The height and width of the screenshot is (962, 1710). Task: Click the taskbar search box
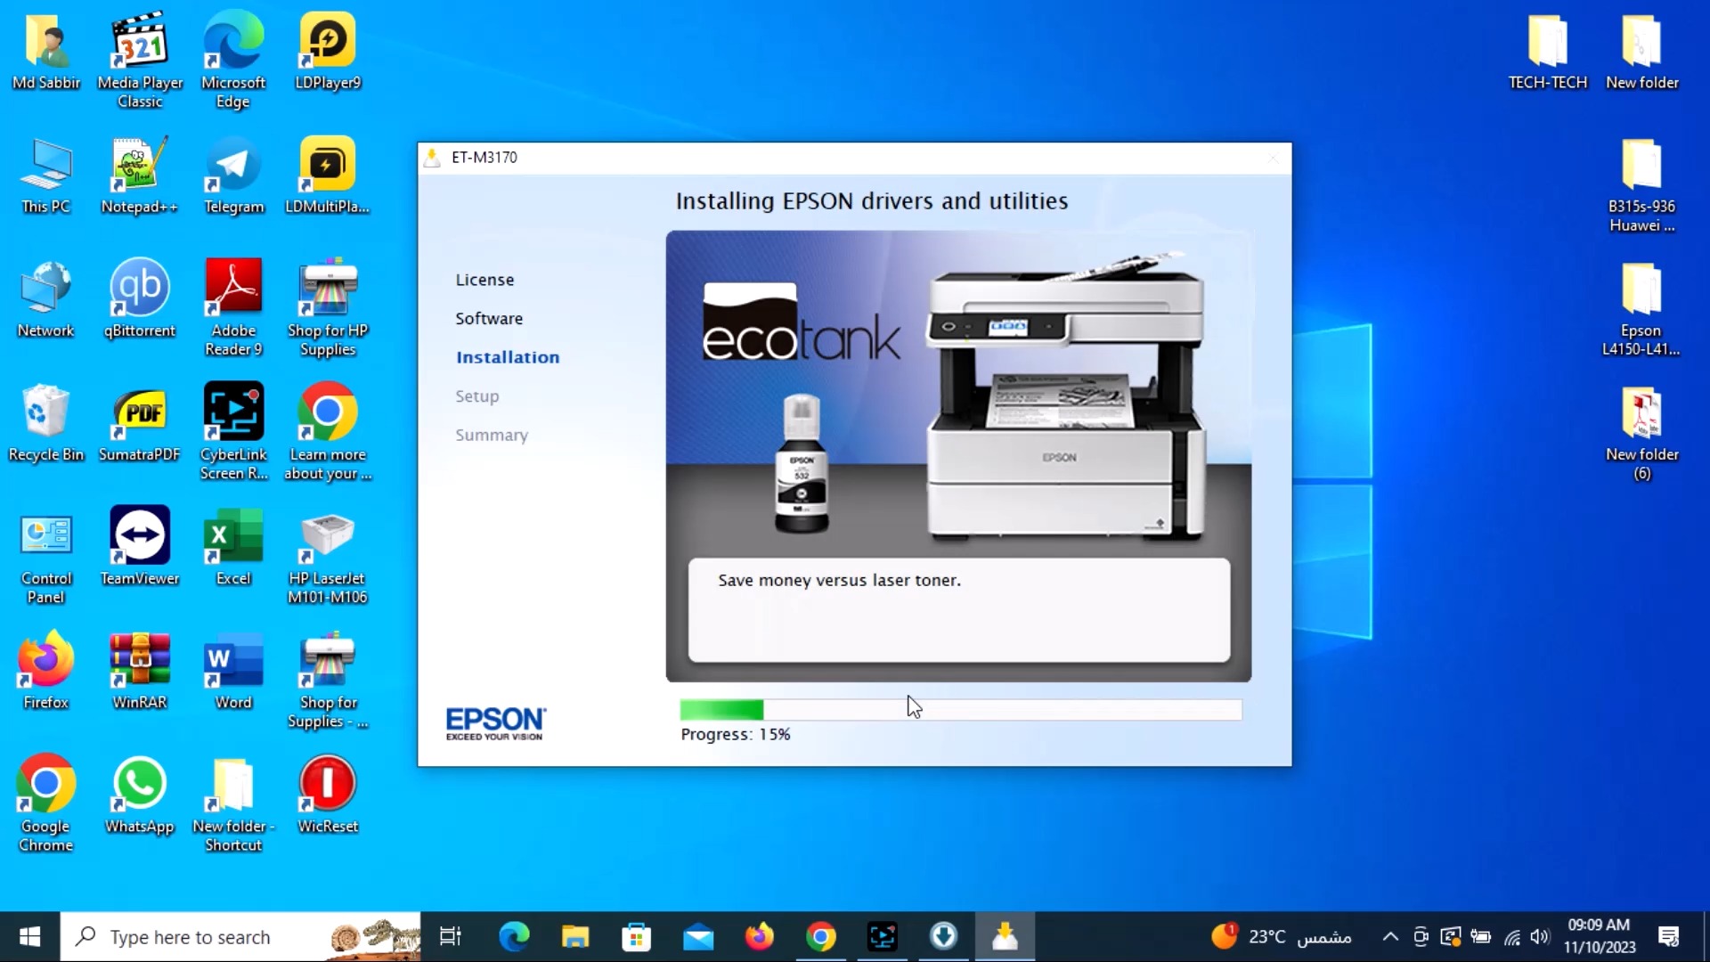[x=240, y=936]
